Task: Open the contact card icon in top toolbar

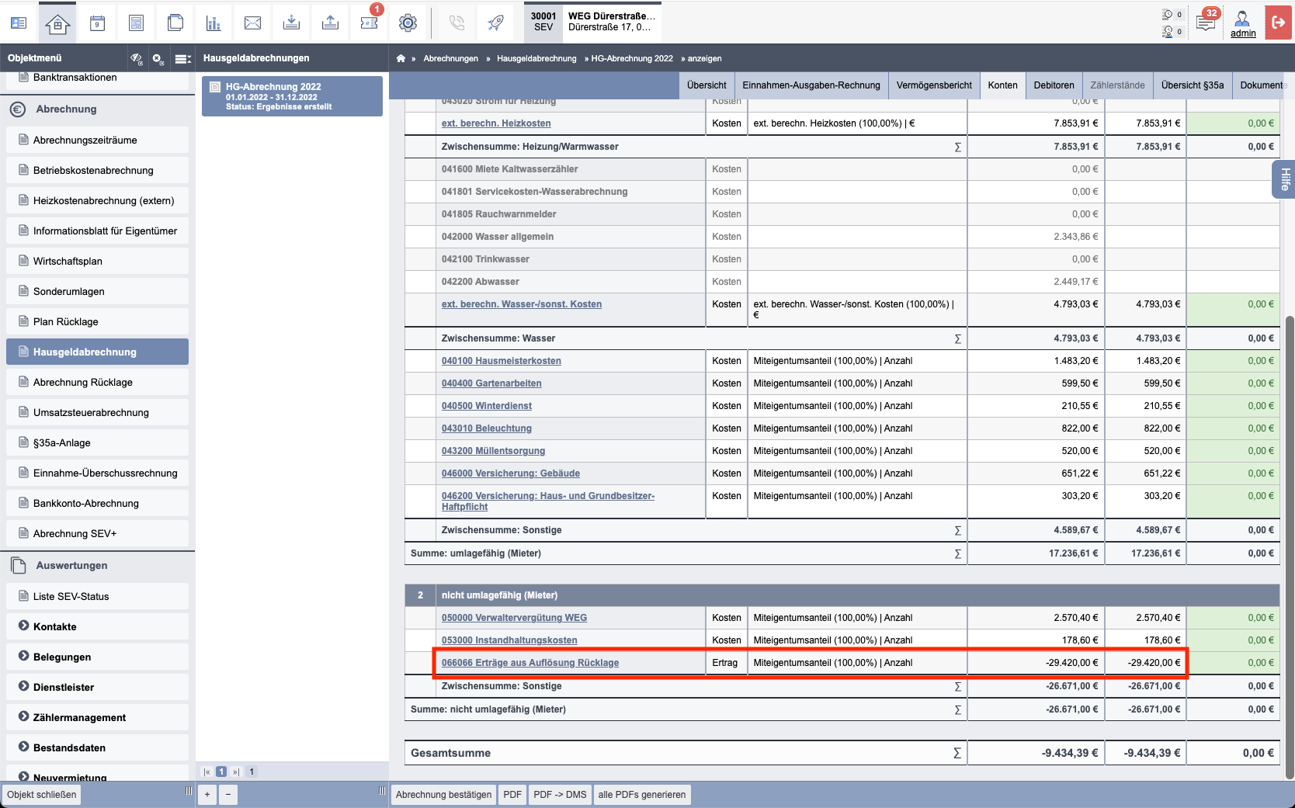Action: click(x=19, y=23)
